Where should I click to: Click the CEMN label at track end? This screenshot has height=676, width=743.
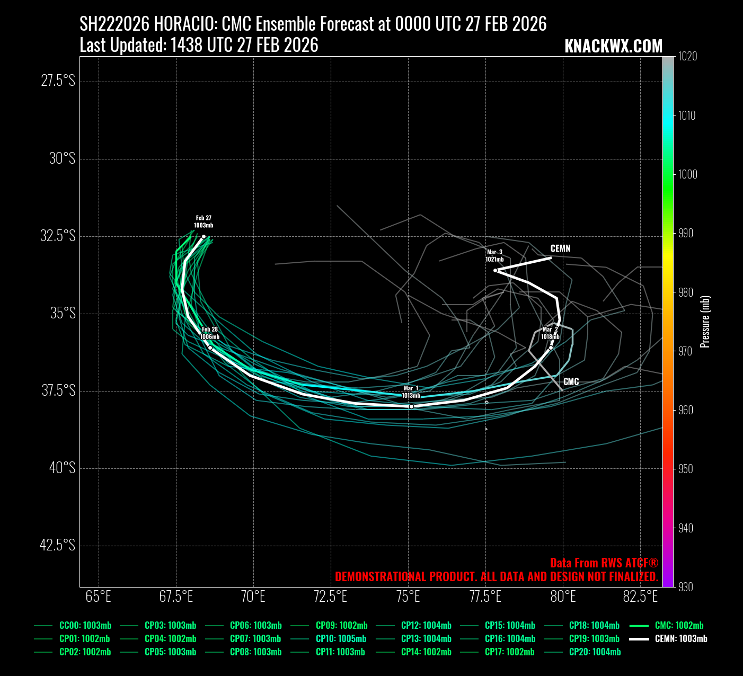(x=560, y=248)
